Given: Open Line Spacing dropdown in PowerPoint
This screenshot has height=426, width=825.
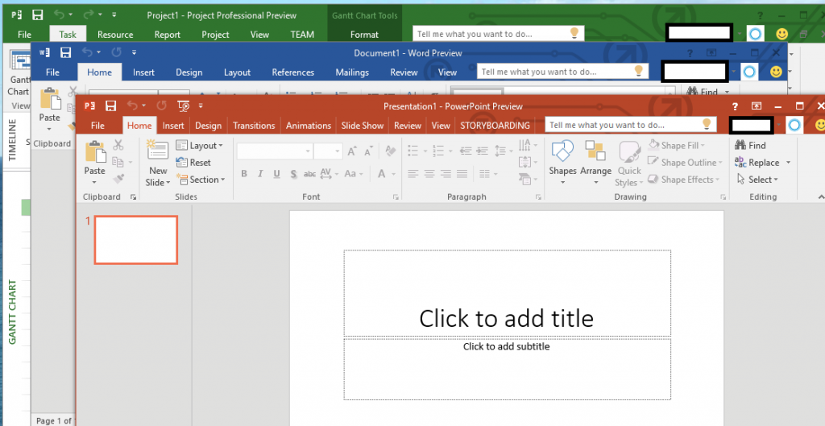Looking at the screenshot, I should click(x=504, y=151).
